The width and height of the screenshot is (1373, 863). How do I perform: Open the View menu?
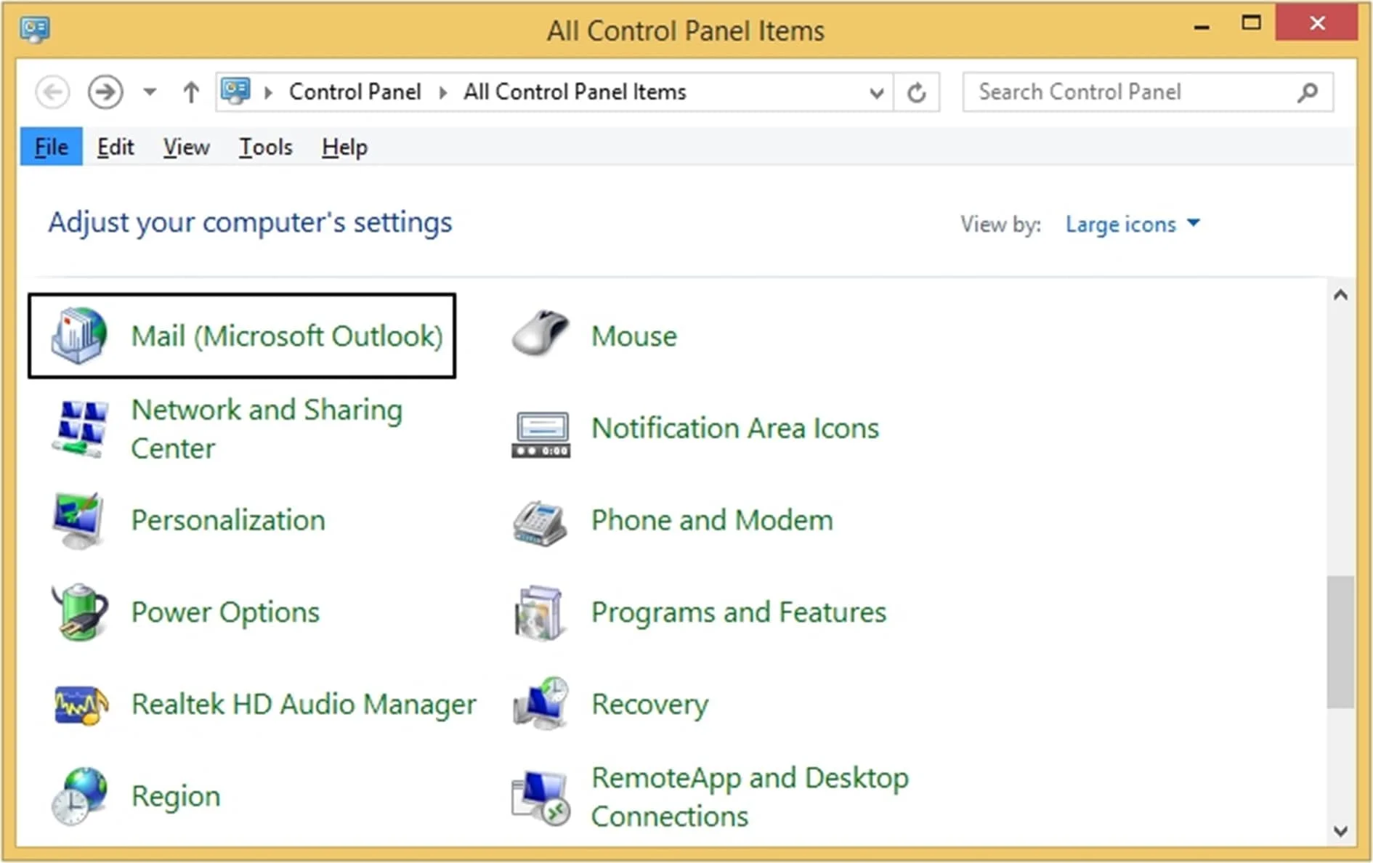click(186, 147)
